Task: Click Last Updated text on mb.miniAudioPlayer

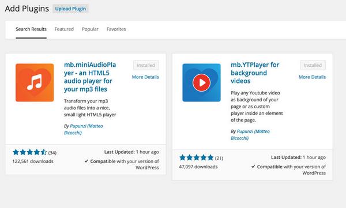Action: [131, 152]
